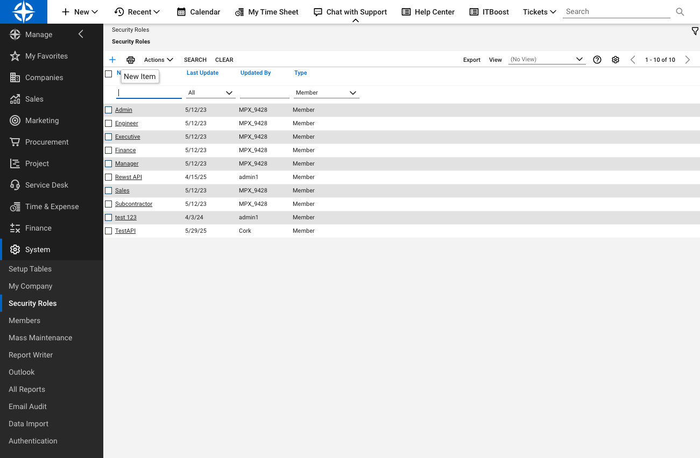Expand the Recent dropdown
Screen dimensions: 700x458
click(137, 12)
